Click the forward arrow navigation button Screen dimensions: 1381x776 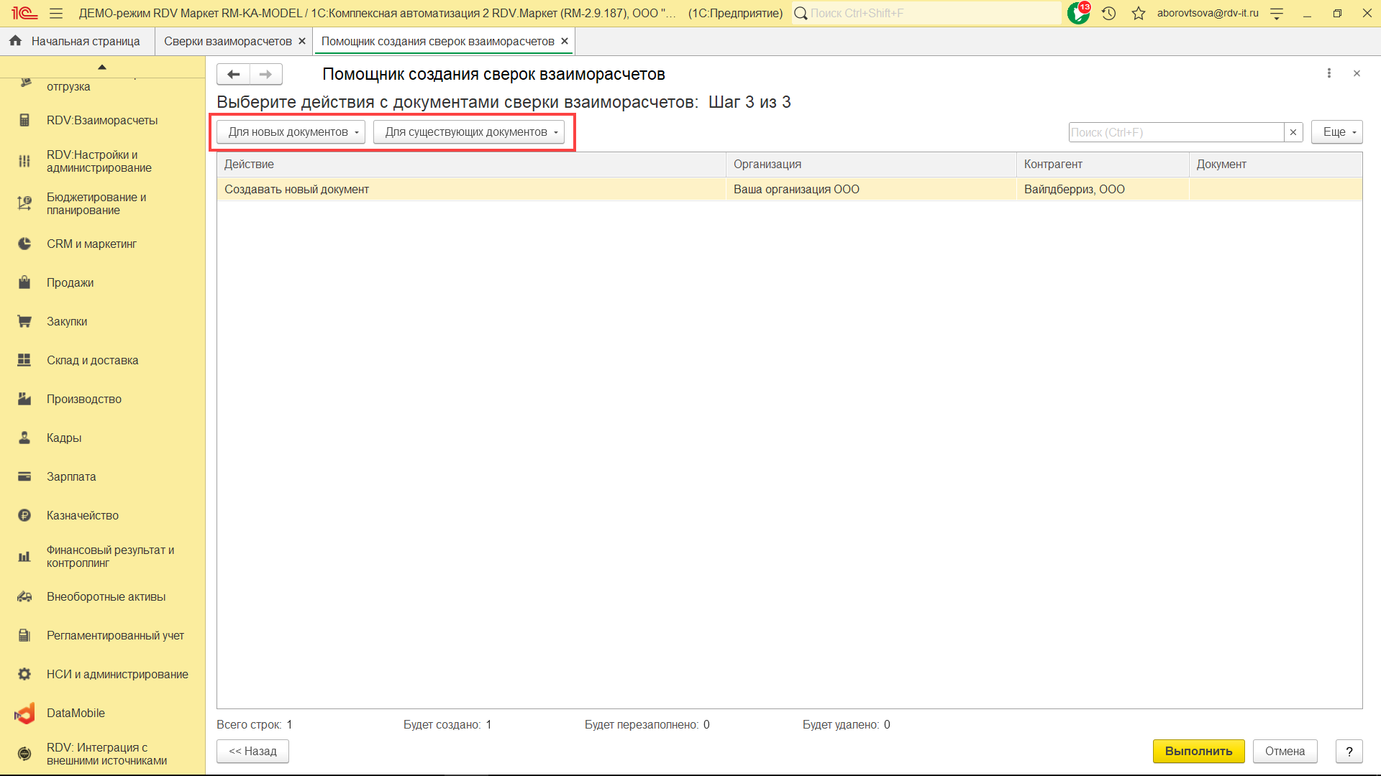pos(265,74)
